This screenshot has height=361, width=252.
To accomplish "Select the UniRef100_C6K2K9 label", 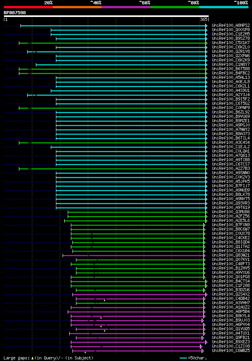I will click(231, 60).
